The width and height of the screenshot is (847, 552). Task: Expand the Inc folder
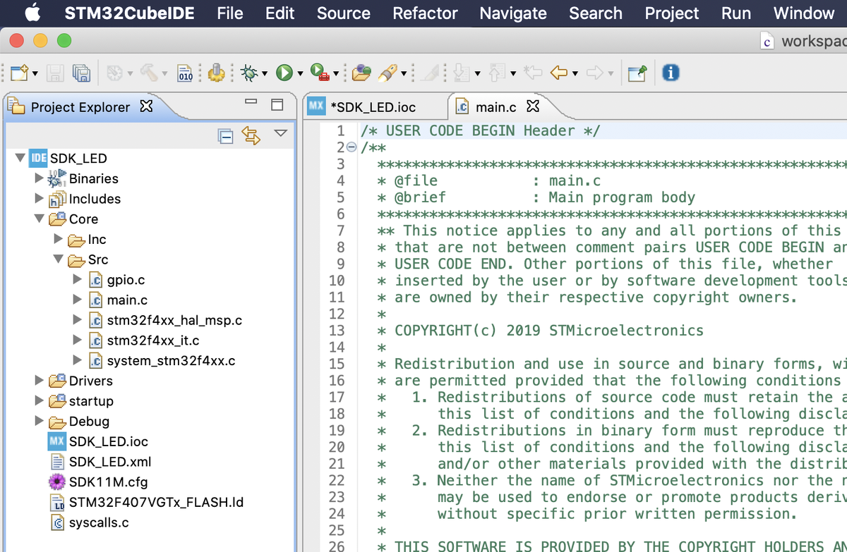click(x=58, y=239)
